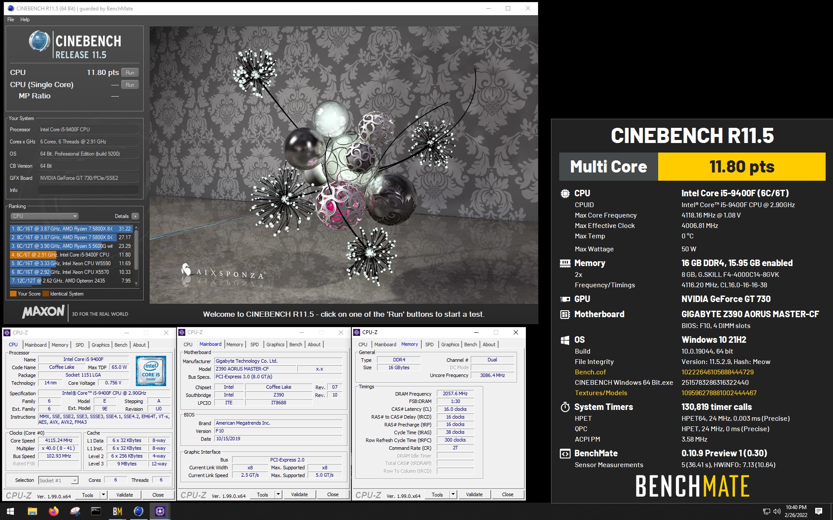
Task: Open the volume tray icon
Action: point(777,511)
